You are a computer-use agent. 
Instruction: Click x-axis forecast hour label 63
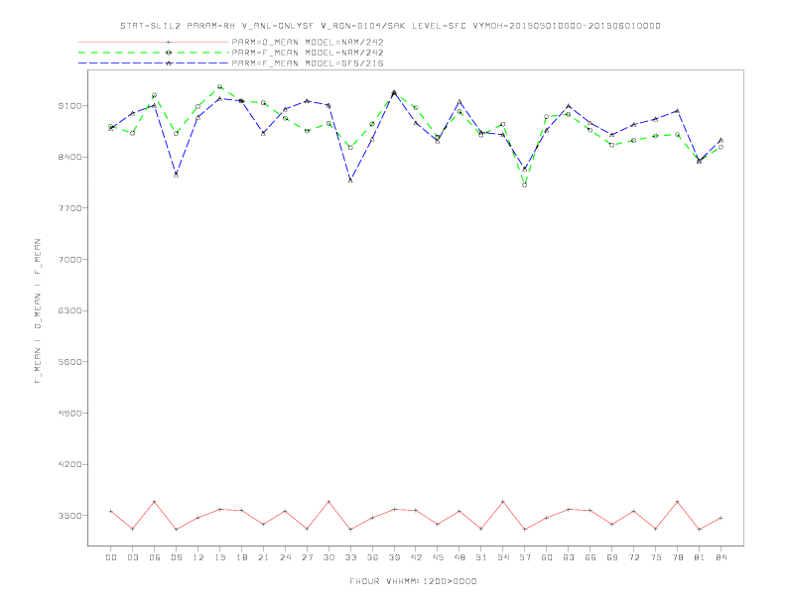coord(569,557)
